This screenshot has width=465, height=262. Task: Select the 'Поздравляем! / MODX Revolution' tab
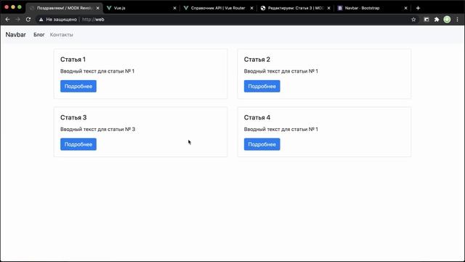click(x=64, y=8)
